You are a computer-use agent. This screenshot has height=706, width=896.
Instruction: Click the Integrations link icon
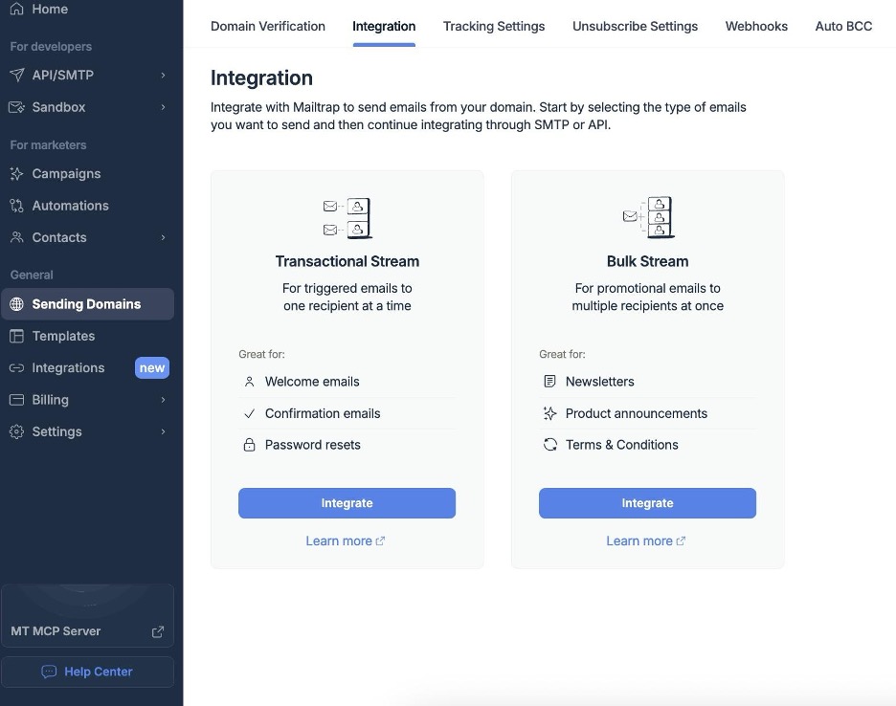[16, 368]
